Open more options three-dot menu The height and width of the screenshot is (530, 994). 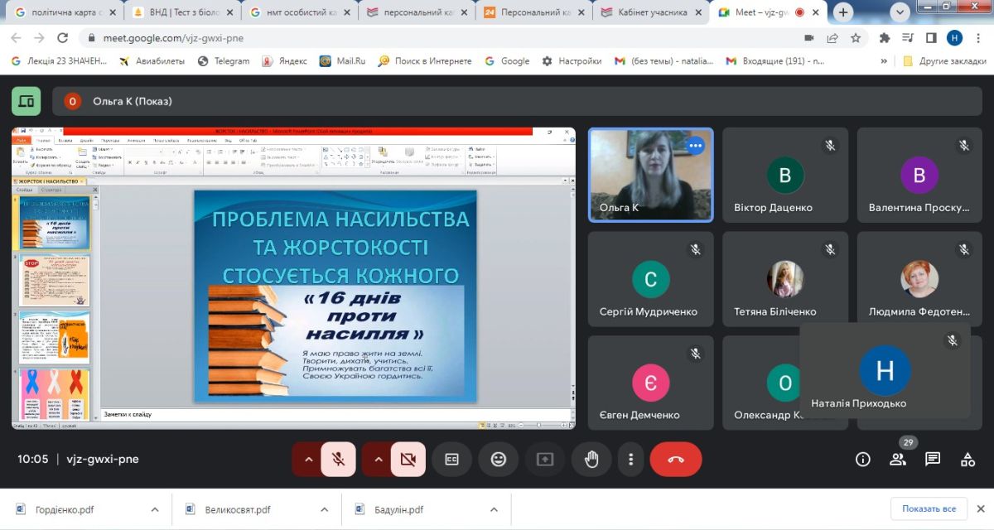pyautogui.click(x=631, y=460)
